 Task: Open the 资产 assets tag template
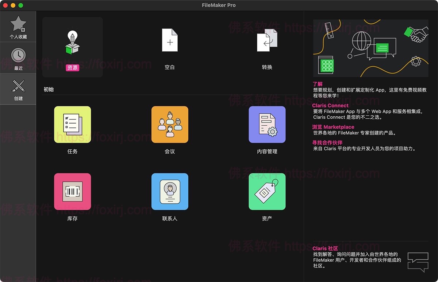click(267, 191)
